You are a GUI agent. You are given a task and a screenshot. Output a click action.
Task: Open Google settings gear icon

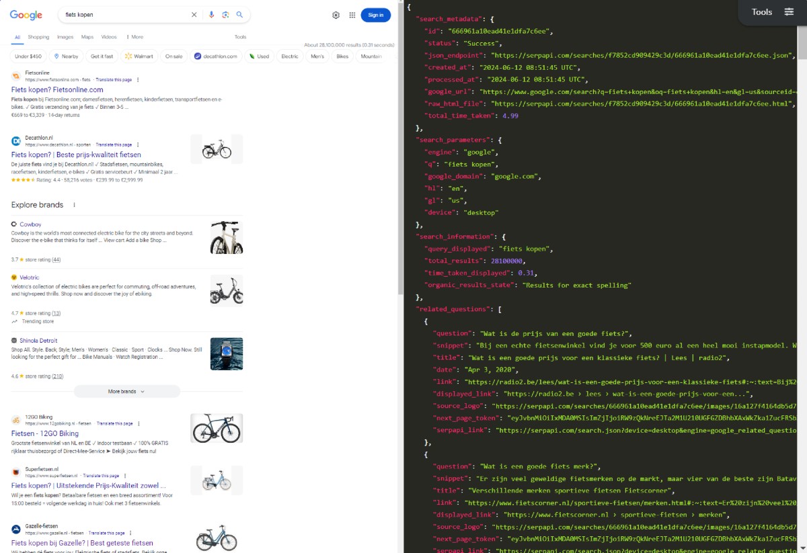coord(336,15)
